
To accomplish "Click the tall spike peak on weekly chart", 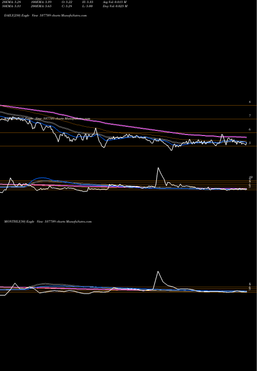I will [158, 168].
